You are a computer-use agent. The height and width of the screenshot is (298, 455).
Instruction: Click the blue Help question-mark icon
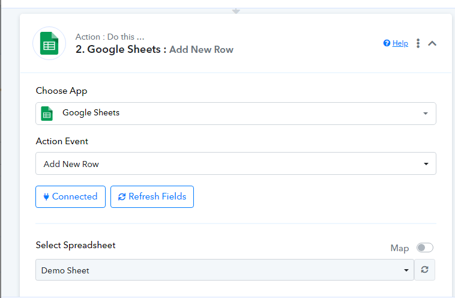(x=387, y=43)
